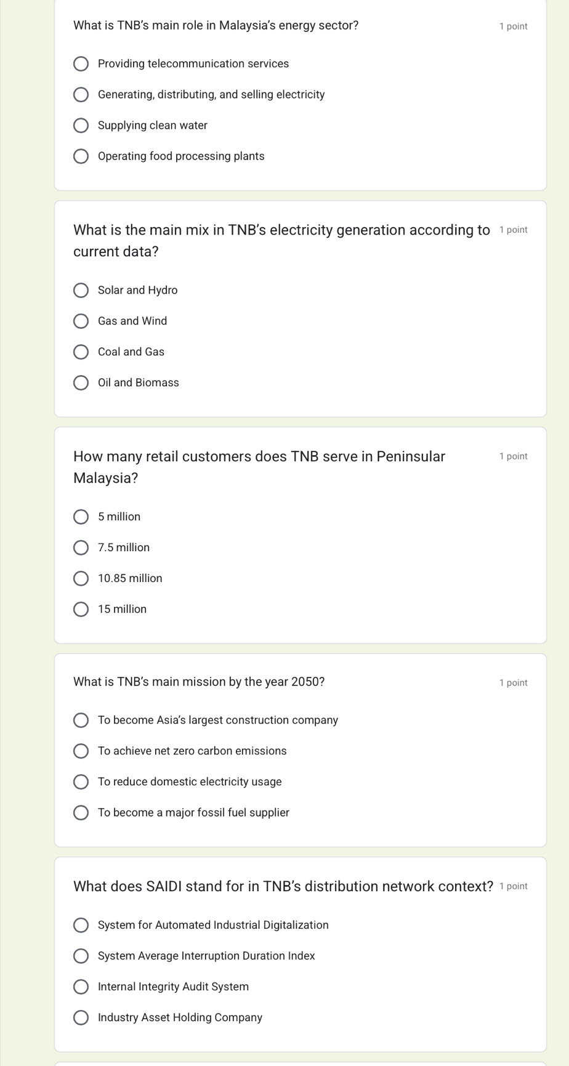Select '15 million' option
This screenshot has height=1066, width=569.
click(x=81, y=610)
